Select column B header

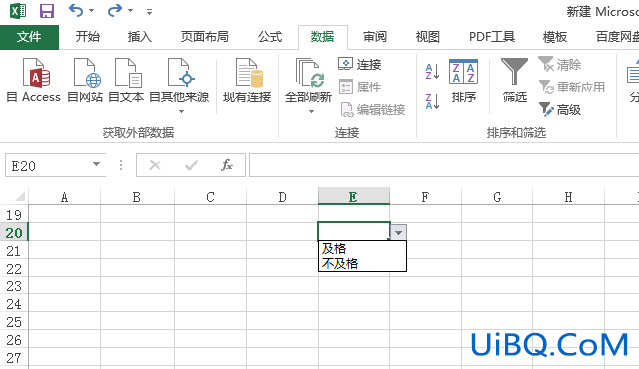pyautogui.click(x=137, y=197)
